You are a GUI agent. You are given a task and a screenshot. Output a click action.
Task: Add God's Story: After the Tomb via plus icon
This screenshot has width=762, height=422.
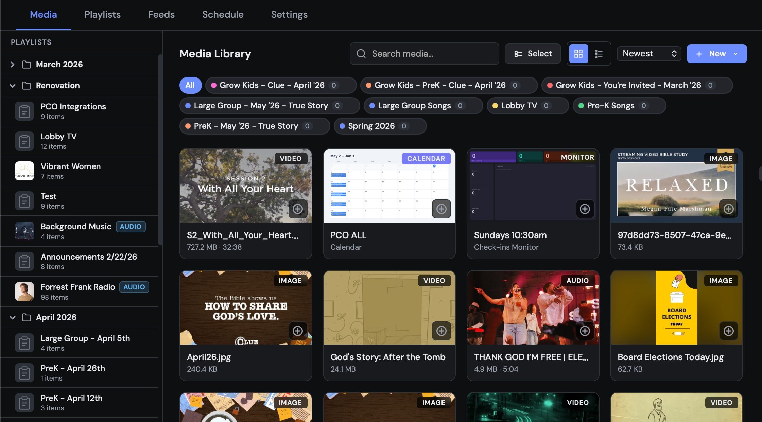click(441, 331)
